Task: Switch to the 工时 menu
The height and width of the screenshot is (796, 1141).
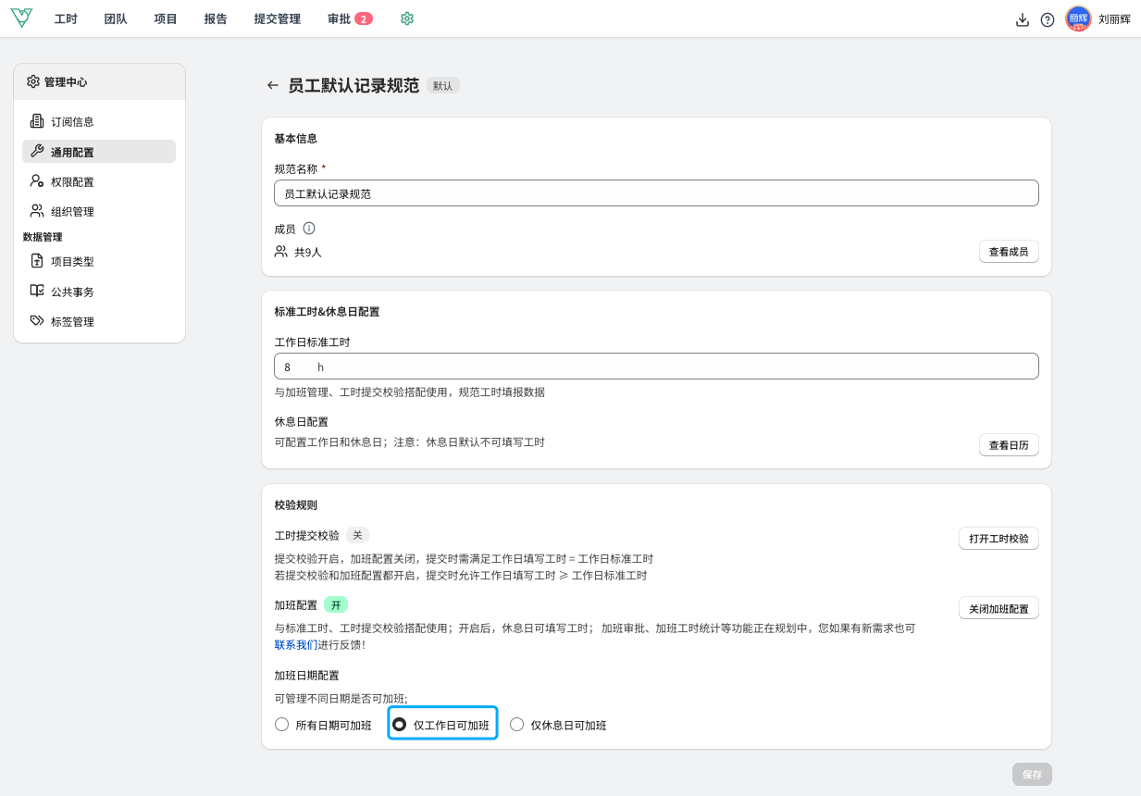Action: [x=66, y=19]
